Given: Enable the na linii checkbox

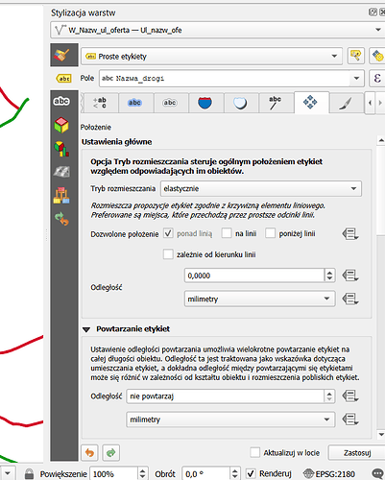Looking at the screenshot, I should click(x=227, y=233).
